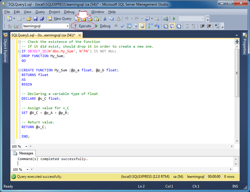Click the Navigate Forward icon
This screenshot has width=250, height=192.
[x=157, y=19]
